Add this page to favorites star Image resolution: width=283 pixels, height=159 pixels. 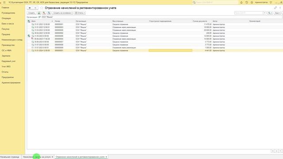coord(42,8)
